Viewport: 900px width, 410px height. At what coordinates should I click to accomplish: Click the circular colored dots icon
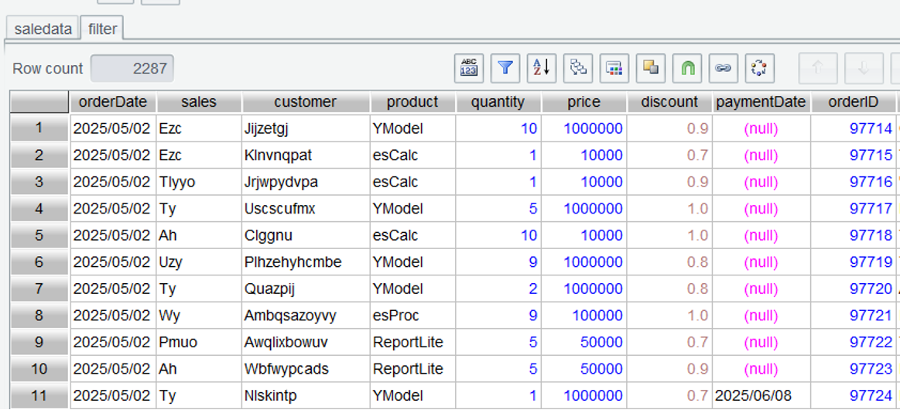(x=760, y=68)
